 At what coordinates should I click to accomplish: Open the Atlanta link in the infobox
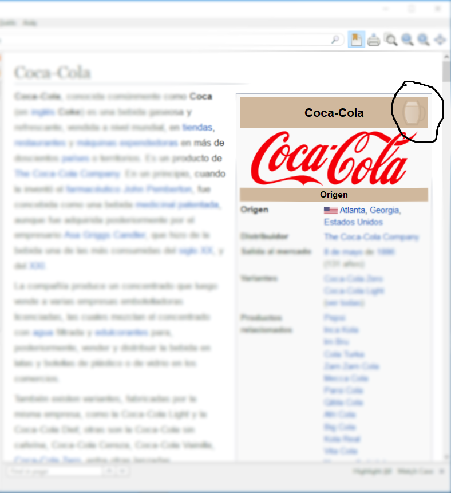coord(352,210)
